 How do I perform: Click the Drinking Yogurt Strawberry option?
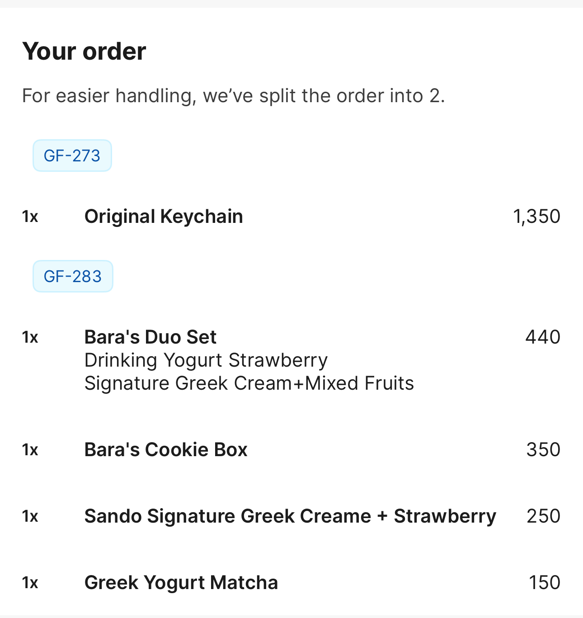[206, 360]
